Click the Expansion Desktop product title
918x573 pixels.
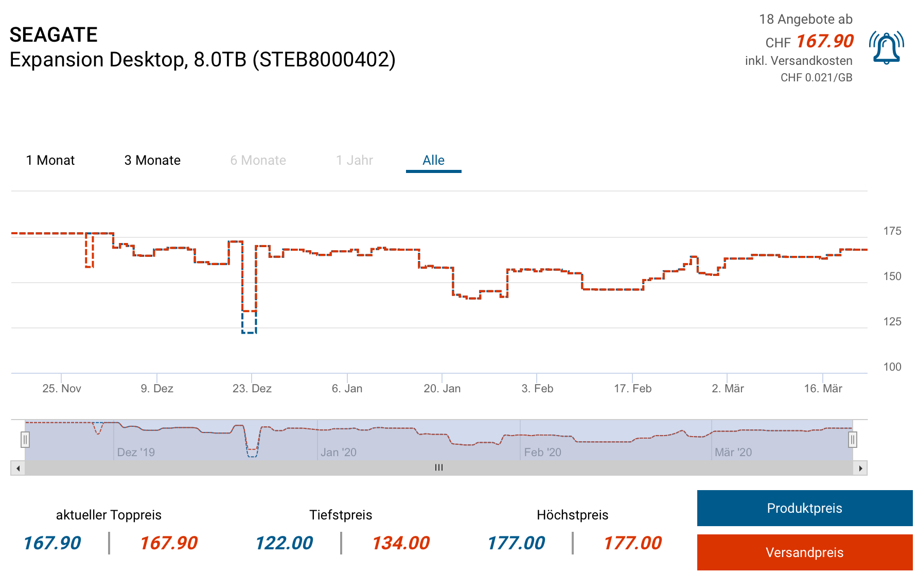pos(203,60)
